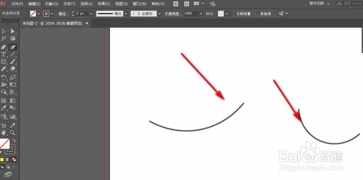Activate the Slice tool
363x180 pixels.
[x=13, y=125]
